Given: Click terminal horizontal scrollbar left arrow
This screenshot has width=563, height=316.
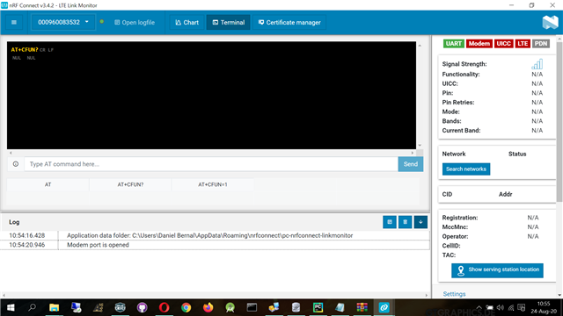Looking at the screenshot, I should [11, 153].
